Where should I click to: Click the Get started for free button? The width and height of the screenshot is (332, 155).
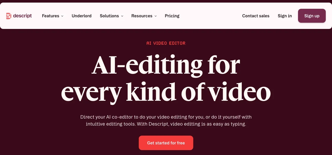click(x=166, y=143)
